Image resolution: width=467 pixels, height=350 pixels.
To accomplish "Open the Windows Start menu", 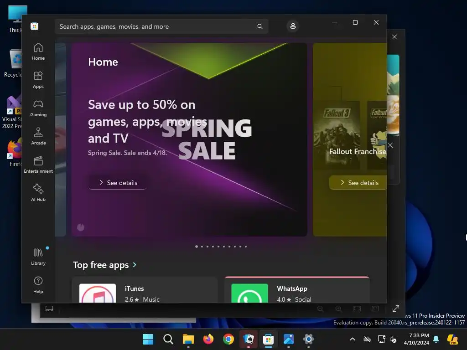I will pyautogui.click(x=148, y=339).
